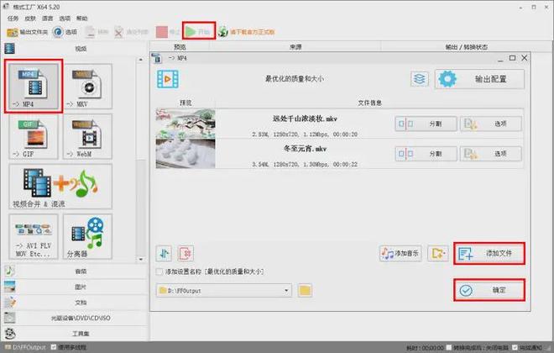554x353 pixels.
Task: Toggle 添加设置名称 checkbox
Action: (x=159, y=271)
